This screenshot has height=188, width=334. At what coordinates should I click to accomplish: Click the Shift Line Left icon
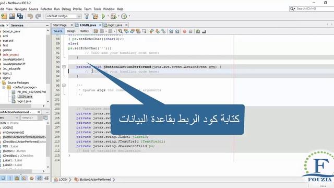click(171, 31)
